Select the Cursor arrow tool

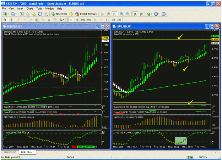[5, 20]
